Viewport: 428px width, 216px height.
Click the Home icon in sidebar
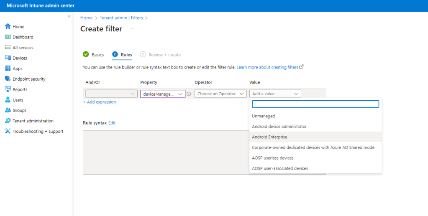pos(8,27)
